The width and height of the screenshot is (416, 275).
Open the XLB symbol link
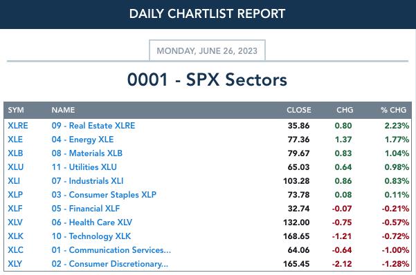coord(15,153)
